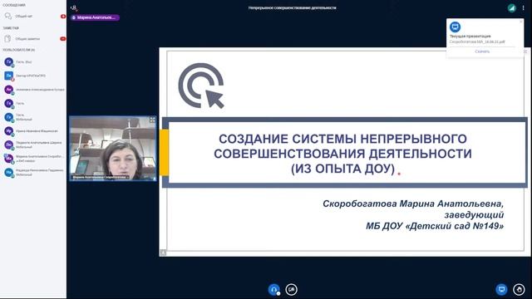Screen dimensions: 532x299
Task: Make the webcam video fullscreen
Action: (x=152, y=120)
